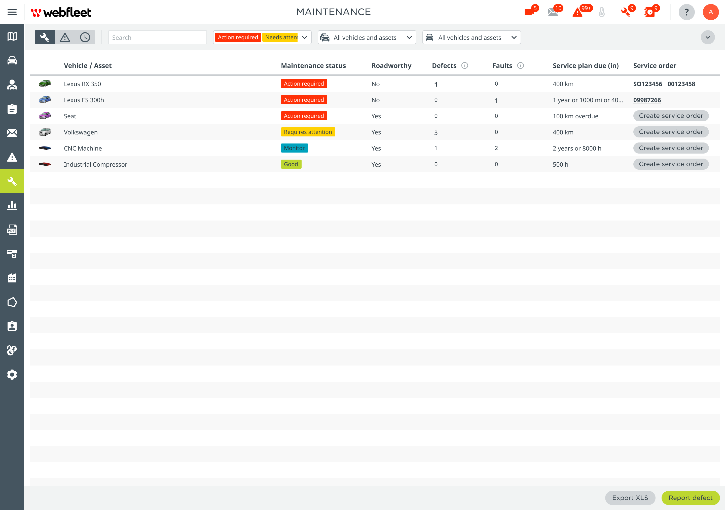725x510 pixels.
Task: Open the map view in sidebar
Action: click(12, 36)
